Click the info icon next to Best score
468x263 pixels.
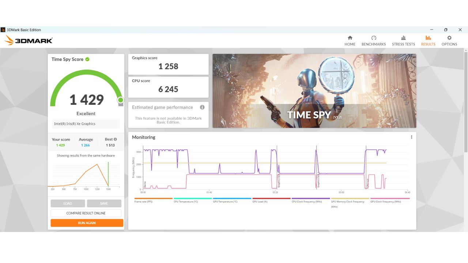115,139
